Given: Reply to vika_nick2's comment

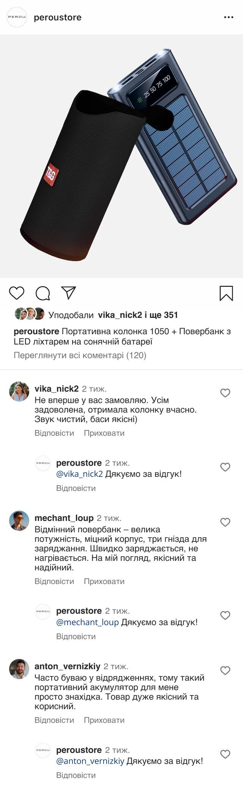Looking at the screenshot, I should click(x=54, y=433).
